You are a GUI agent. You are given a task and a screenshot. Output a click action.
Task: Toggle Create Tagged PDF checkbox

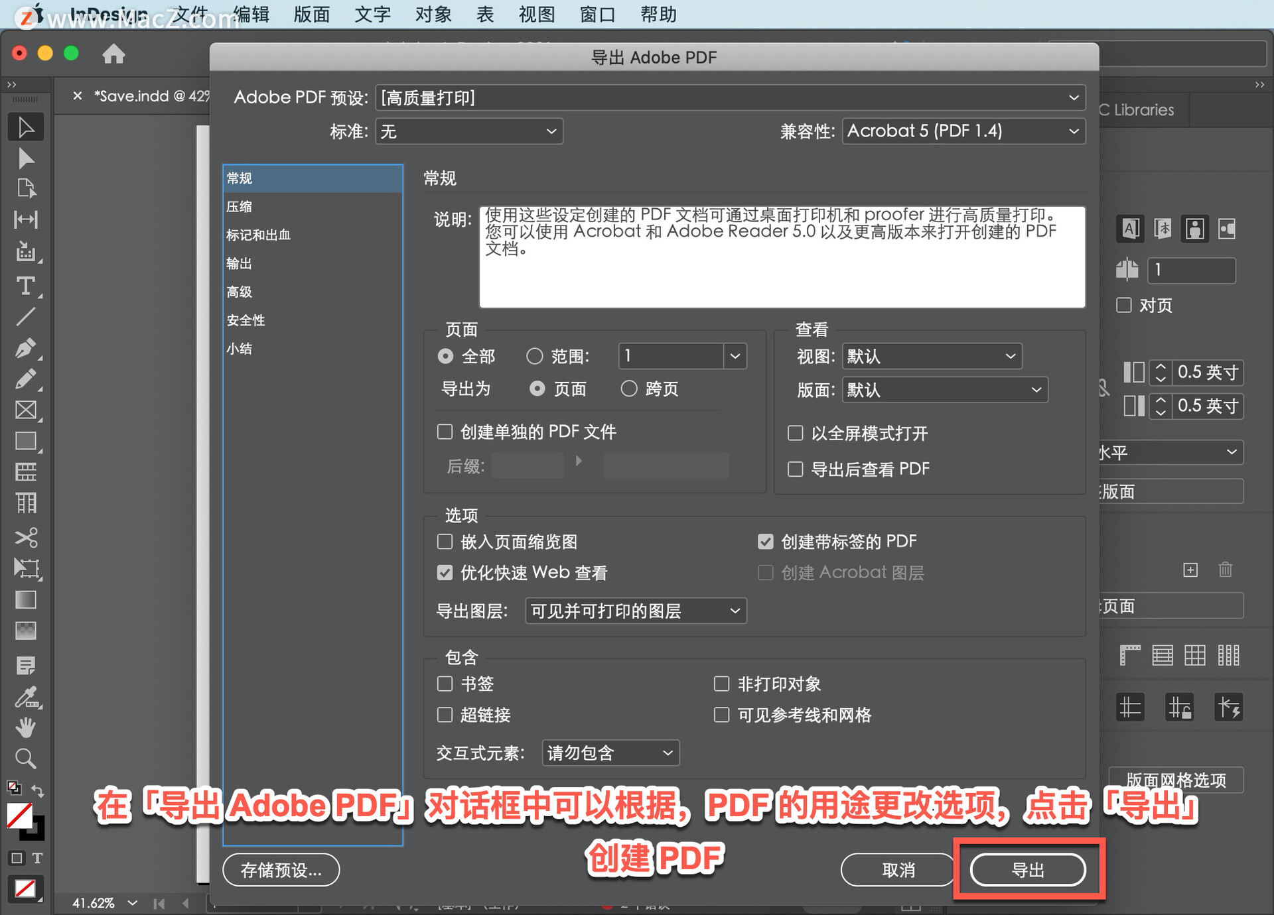(765, 542)
